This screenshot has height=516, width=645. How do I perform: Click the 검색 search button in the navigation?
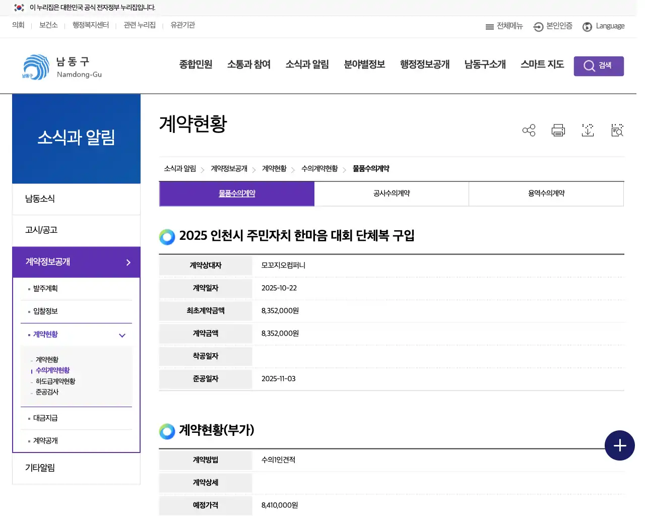point(599,66)
